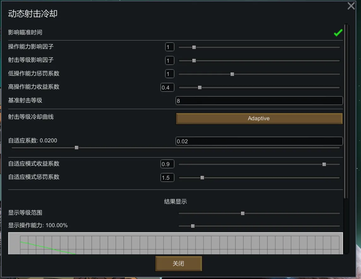Click the 显示操作能力 slider handle

(193, 226)
